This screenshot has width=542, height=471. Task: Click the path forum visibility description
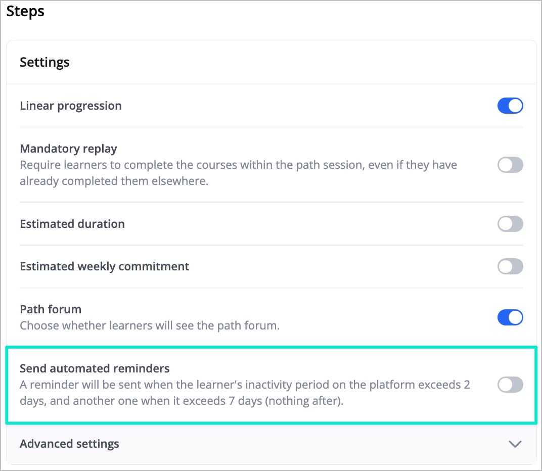tap(150, 325)
